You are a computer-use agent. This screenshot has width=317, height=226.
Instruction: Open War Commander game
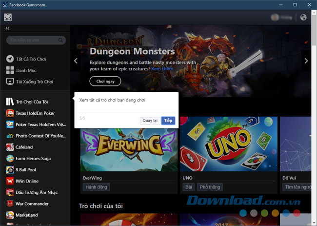32,204
